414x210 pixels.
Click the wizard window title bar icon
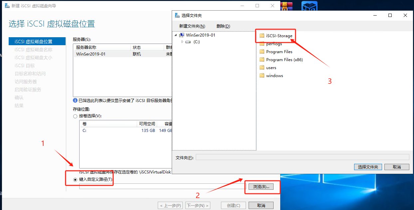(x=7, y=6)
